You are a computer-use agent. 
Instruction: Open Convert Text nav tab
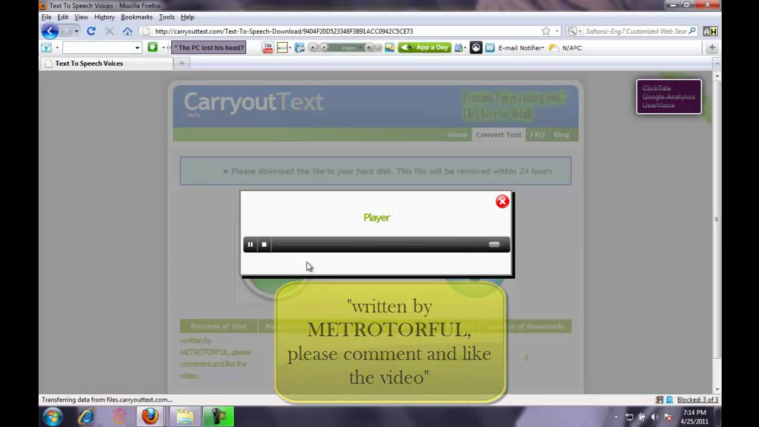499,135
